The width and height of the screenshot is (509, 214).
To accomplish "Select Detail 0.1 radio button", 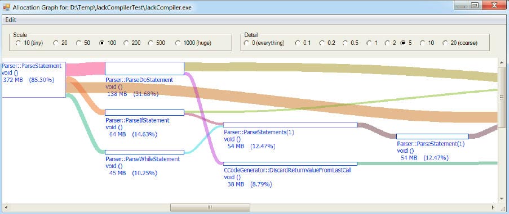I will point(298,43).
